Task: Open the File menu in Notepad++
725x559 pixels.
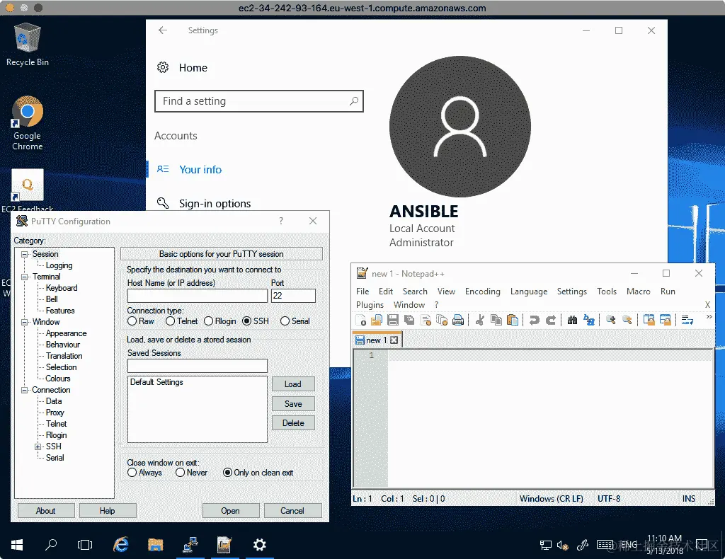Action: 362,292
